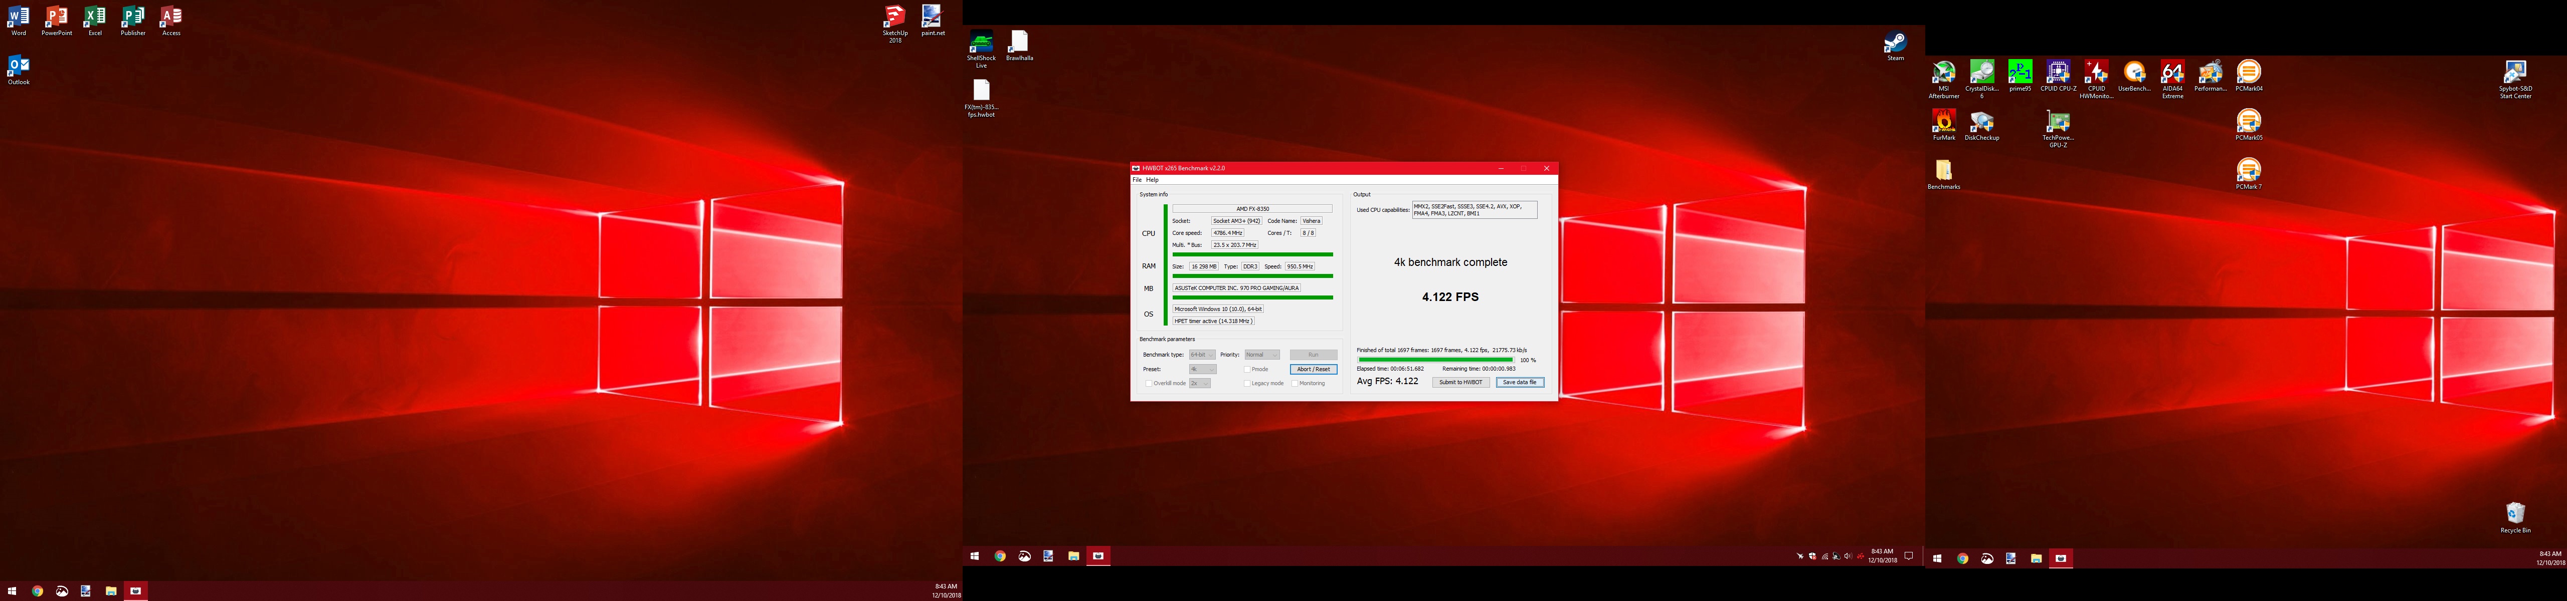Click the AMD FX-8350 CPU name field
Viewport: 2567px width, 601px height.
(1252, 209)
